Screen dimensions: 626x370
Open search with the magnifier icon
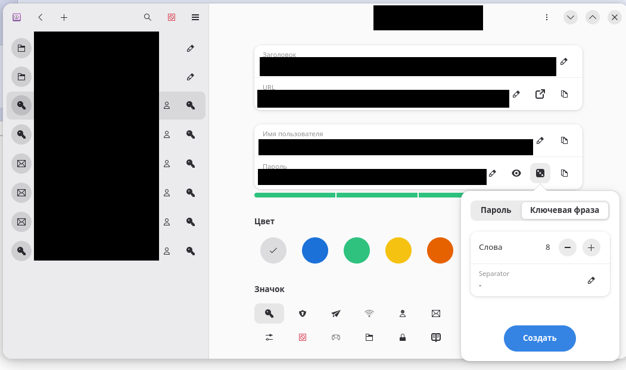pyautogui.click(x=148, y=17)
